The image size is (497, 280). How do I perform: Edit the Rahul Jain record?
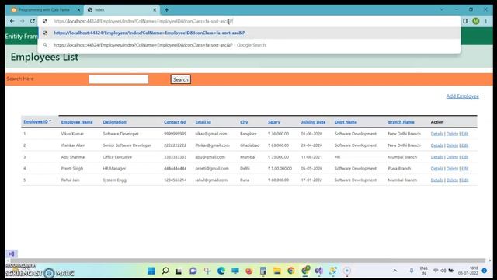[x=464, y=180]
